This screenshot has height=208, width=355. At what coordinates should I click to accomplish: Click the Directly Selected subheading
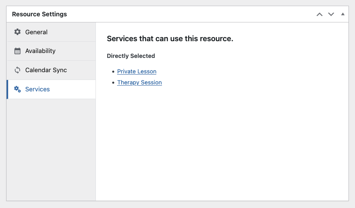[x=131, y=56]
